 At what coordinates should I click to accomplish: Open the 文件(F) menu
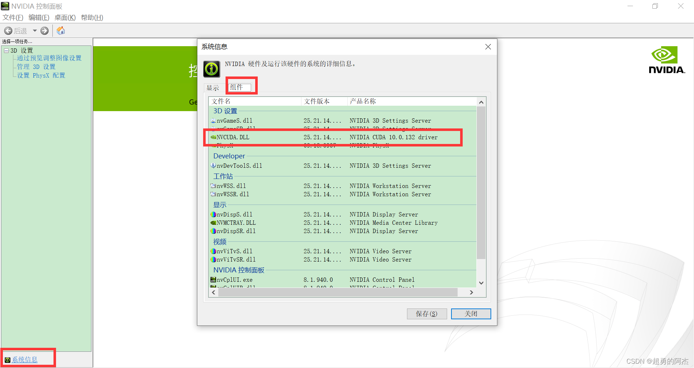(13, 17)
